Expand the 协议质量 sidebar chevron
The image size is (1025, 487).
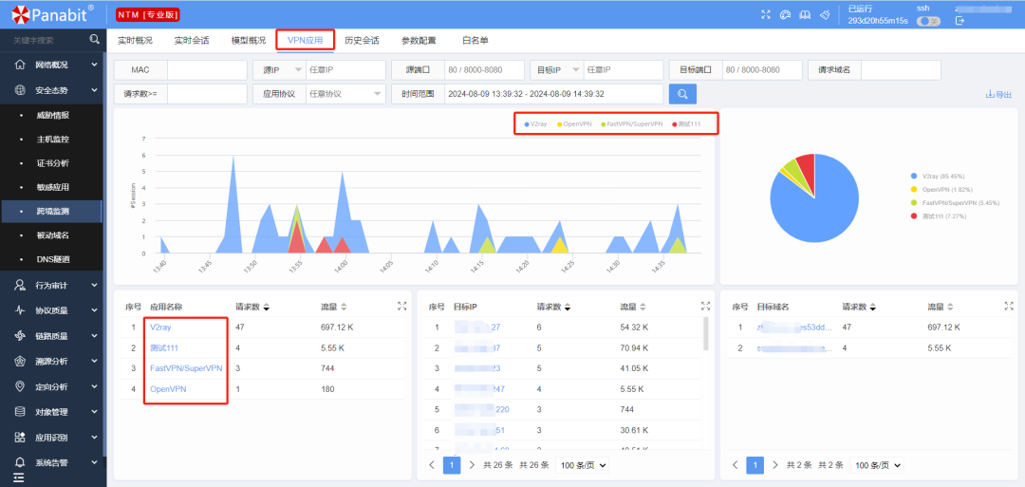click(x=94, y=310)
